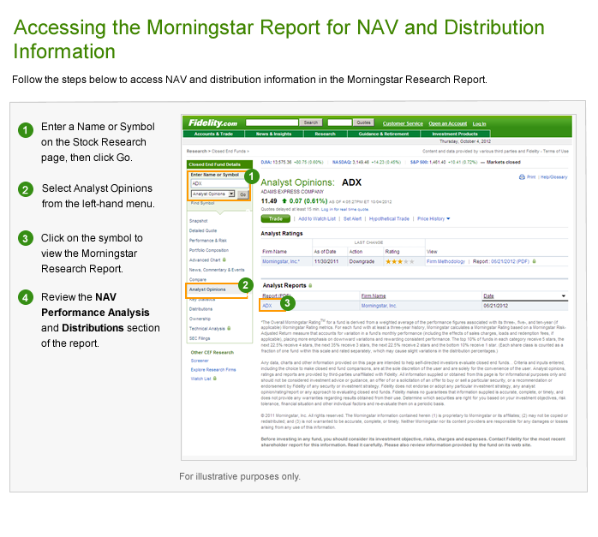Click the green step 1 circle in the instructions list

point(26,129)
